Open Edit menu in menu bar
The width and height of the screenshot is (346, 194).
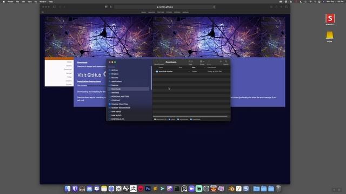coord(23,2)
